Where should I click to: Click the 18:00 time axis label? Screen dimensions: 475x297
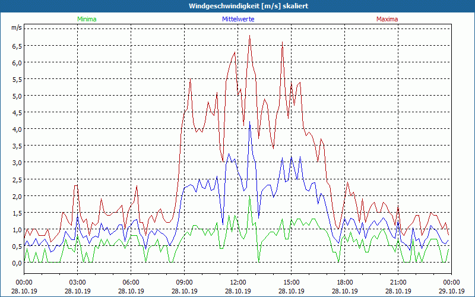pos(345,282)
